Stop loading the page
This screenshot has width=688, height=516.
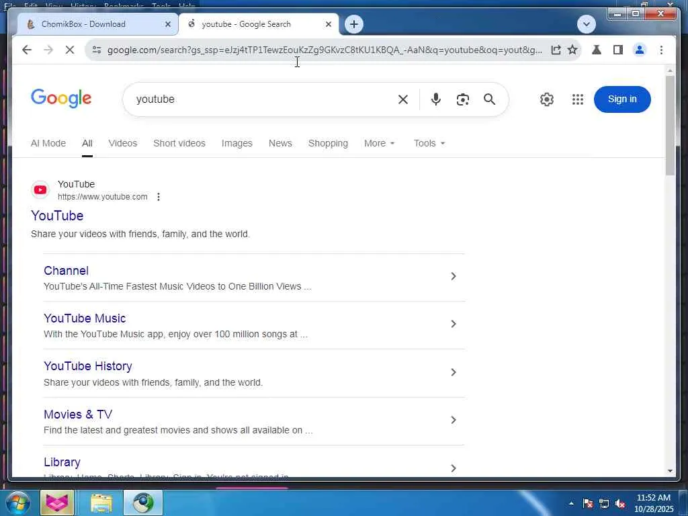70,50
